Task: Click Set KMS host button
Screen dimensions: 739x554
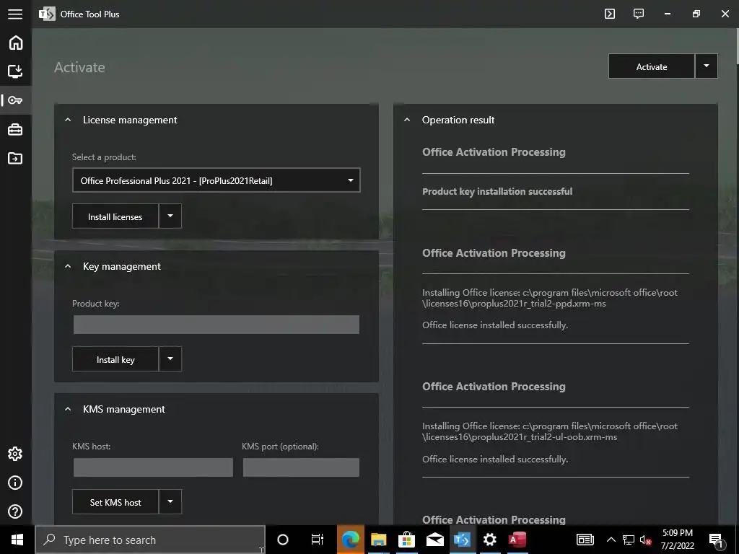Action: pyautogui.click(x=115, y=502)
